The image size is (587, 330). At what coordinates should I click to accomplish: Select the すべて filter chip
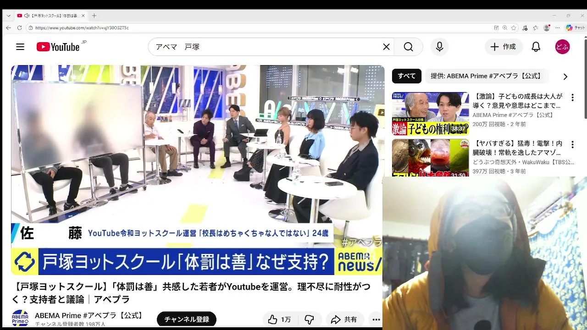coord(406,76)
